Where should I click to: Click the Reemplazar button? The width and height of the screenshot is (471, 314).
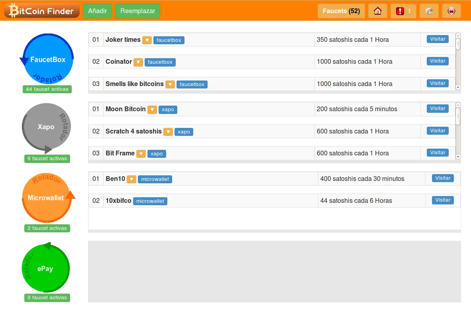[x=137, y=11]
